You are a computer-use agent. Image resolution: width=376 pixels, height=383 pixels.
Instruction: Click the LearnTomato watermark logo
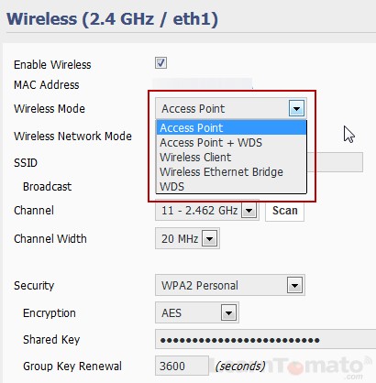[291, 367]
